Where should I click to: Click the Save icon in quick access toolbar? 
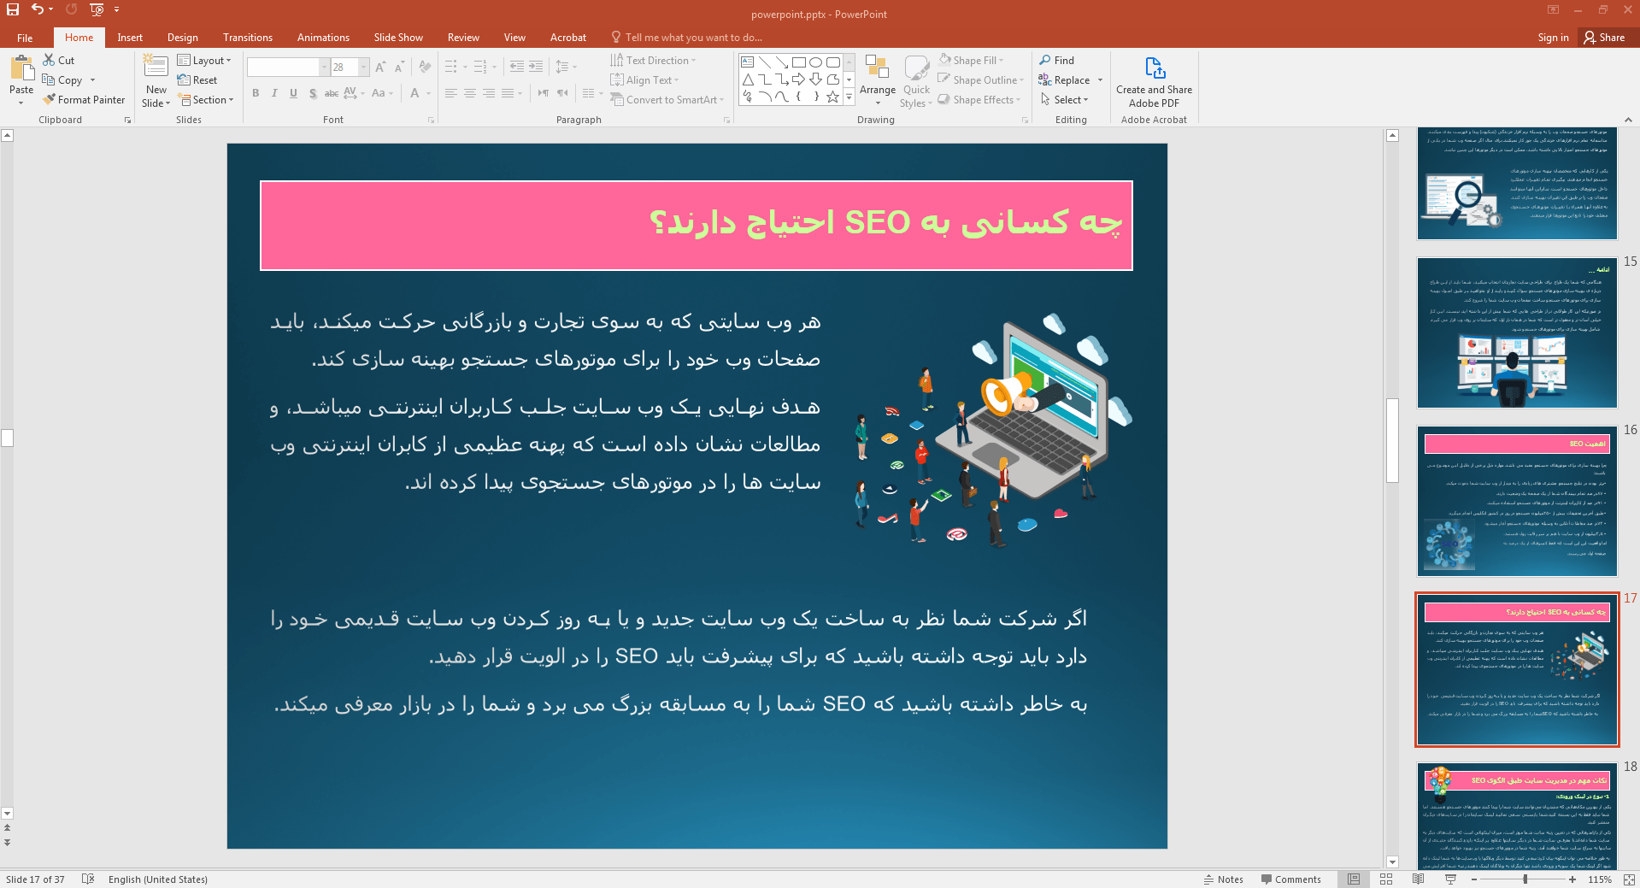(13, 9)
